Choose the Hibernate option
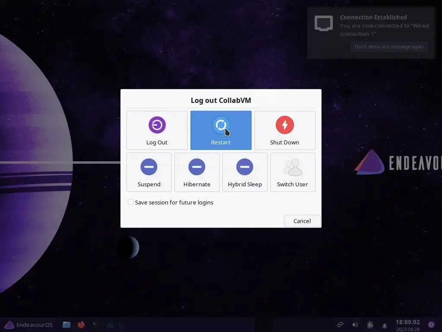Viewport: 442px width, 332px height. [x=197, y=172]
